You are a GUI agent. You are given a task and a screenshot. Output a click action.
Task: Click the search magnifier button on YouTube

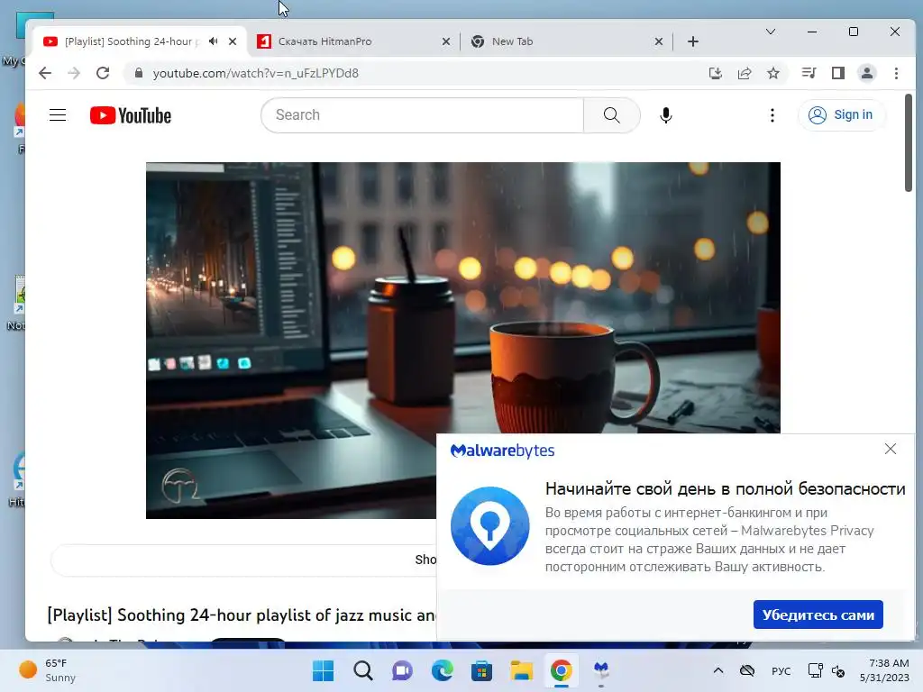click(x=612, y=114)
